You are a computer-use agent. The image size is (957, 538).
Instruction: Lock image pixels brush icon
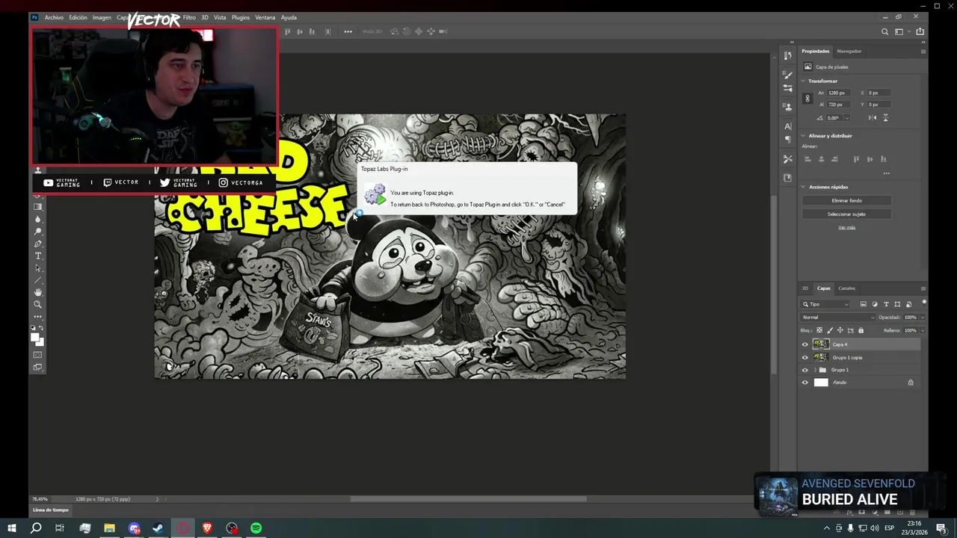point(829,330)
